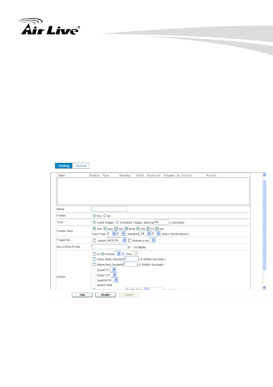Open the Motion Area dropdown

pos(153,240)
